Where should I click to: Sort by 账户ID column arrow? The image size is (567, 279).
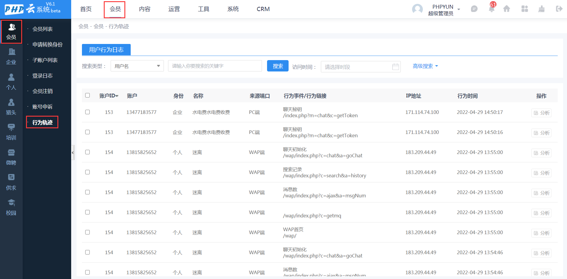pos(117,96)
